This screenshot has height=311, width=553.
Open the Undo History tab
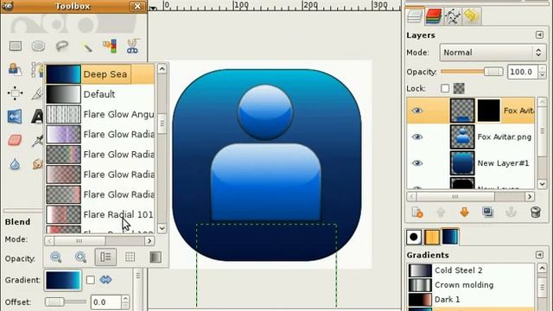click(x=472, y=16)
